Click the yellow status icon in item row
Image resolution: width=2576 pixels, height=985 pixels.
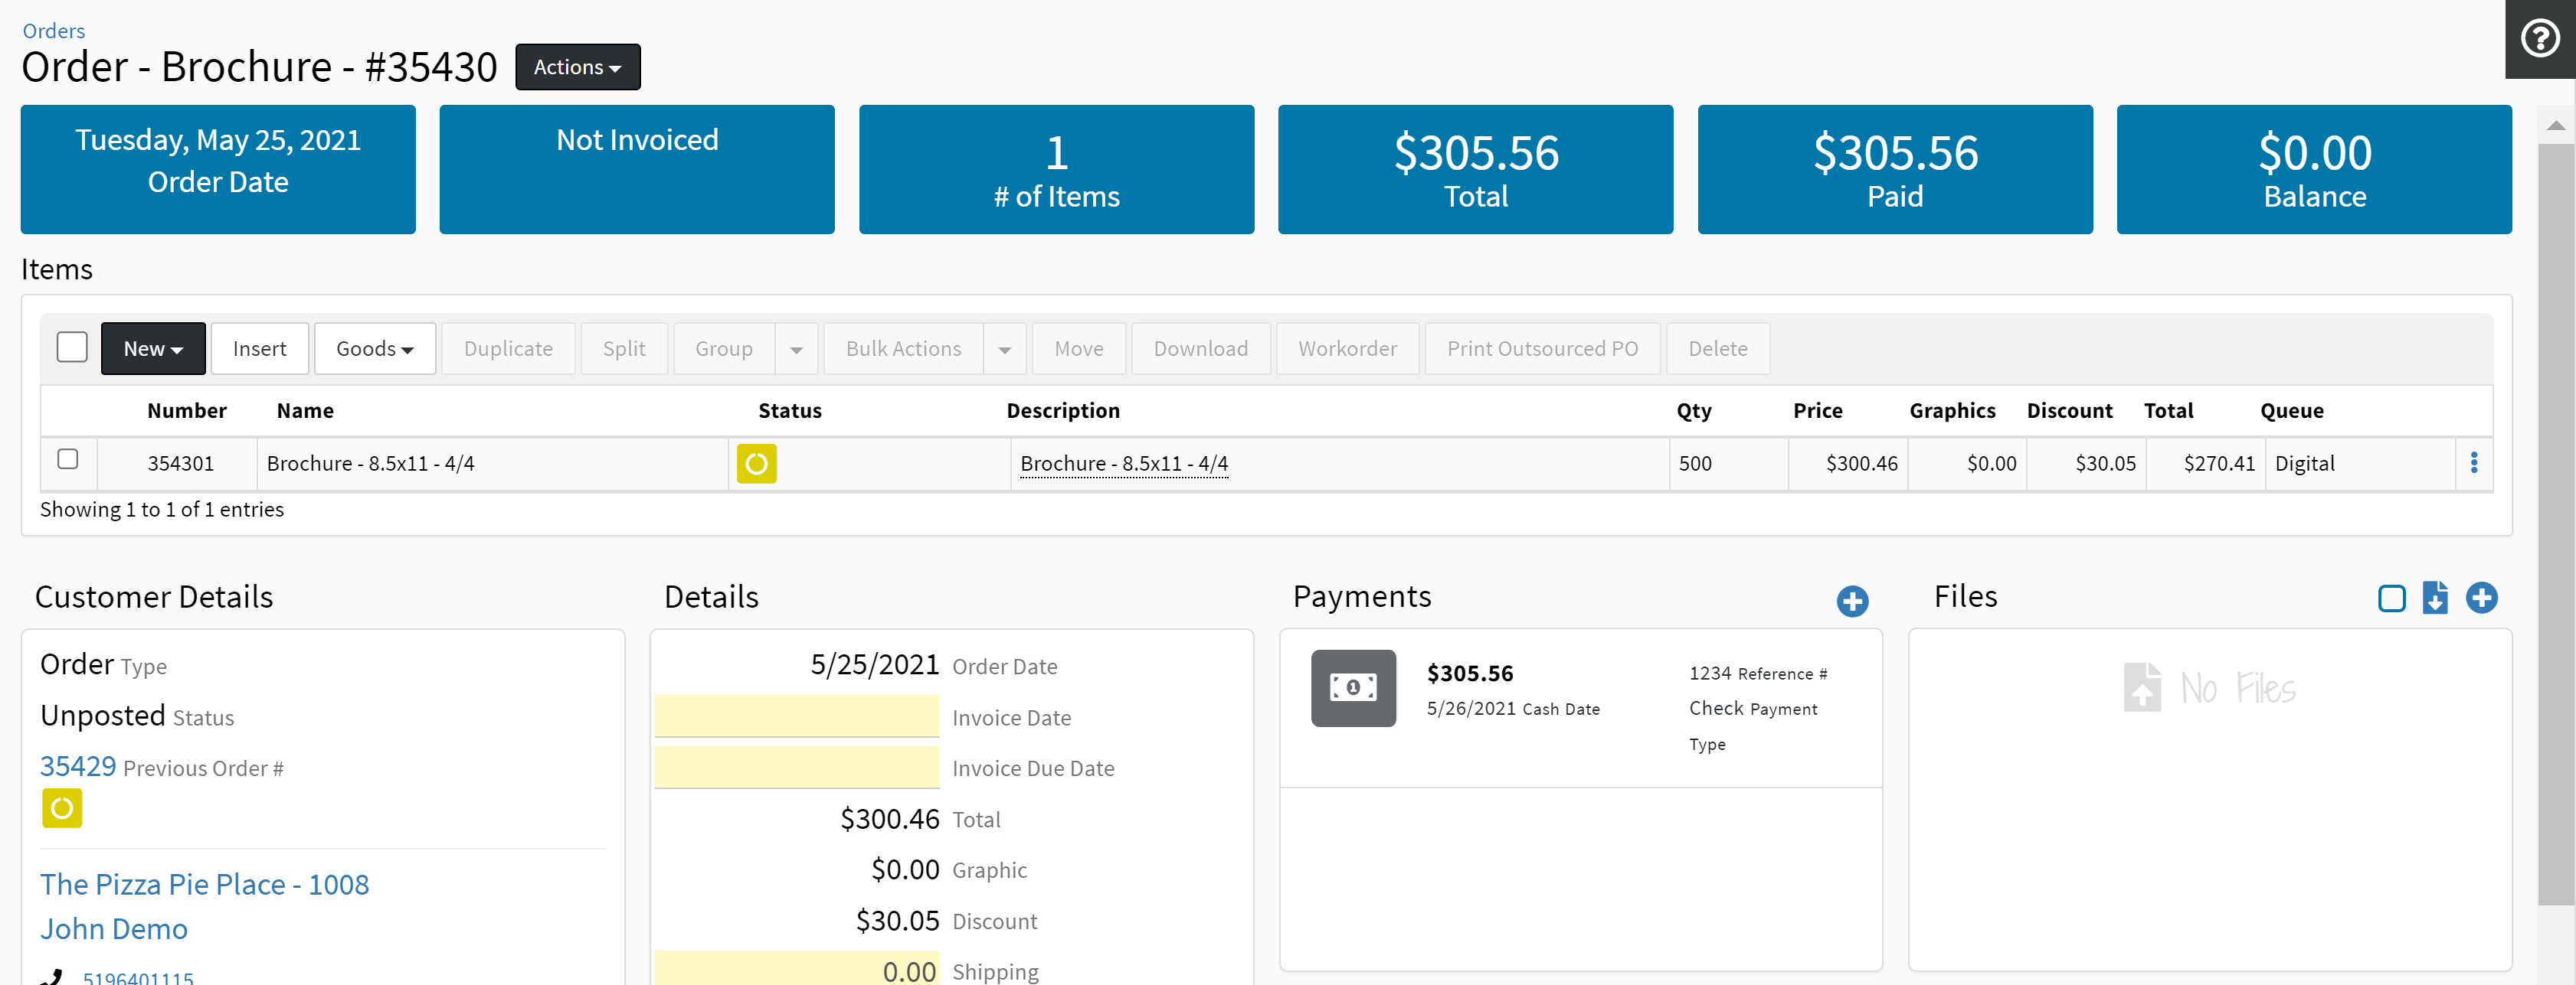coord(756,464)
